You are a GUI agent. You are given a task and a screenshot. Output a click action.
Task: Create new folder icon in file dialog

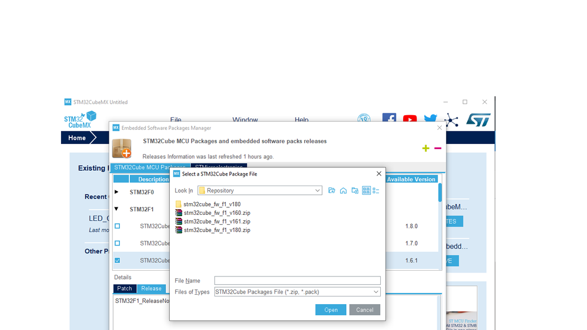pyautogui.click(x=355, y=190)
